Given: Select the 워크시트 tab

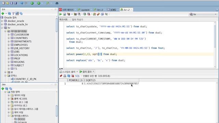Looking at the screenshot, I should [x=63, y=19].
